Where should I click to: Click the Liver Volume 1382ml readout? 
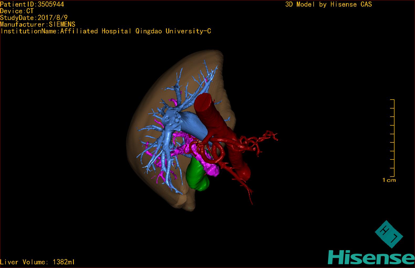(x=37, y=262)
